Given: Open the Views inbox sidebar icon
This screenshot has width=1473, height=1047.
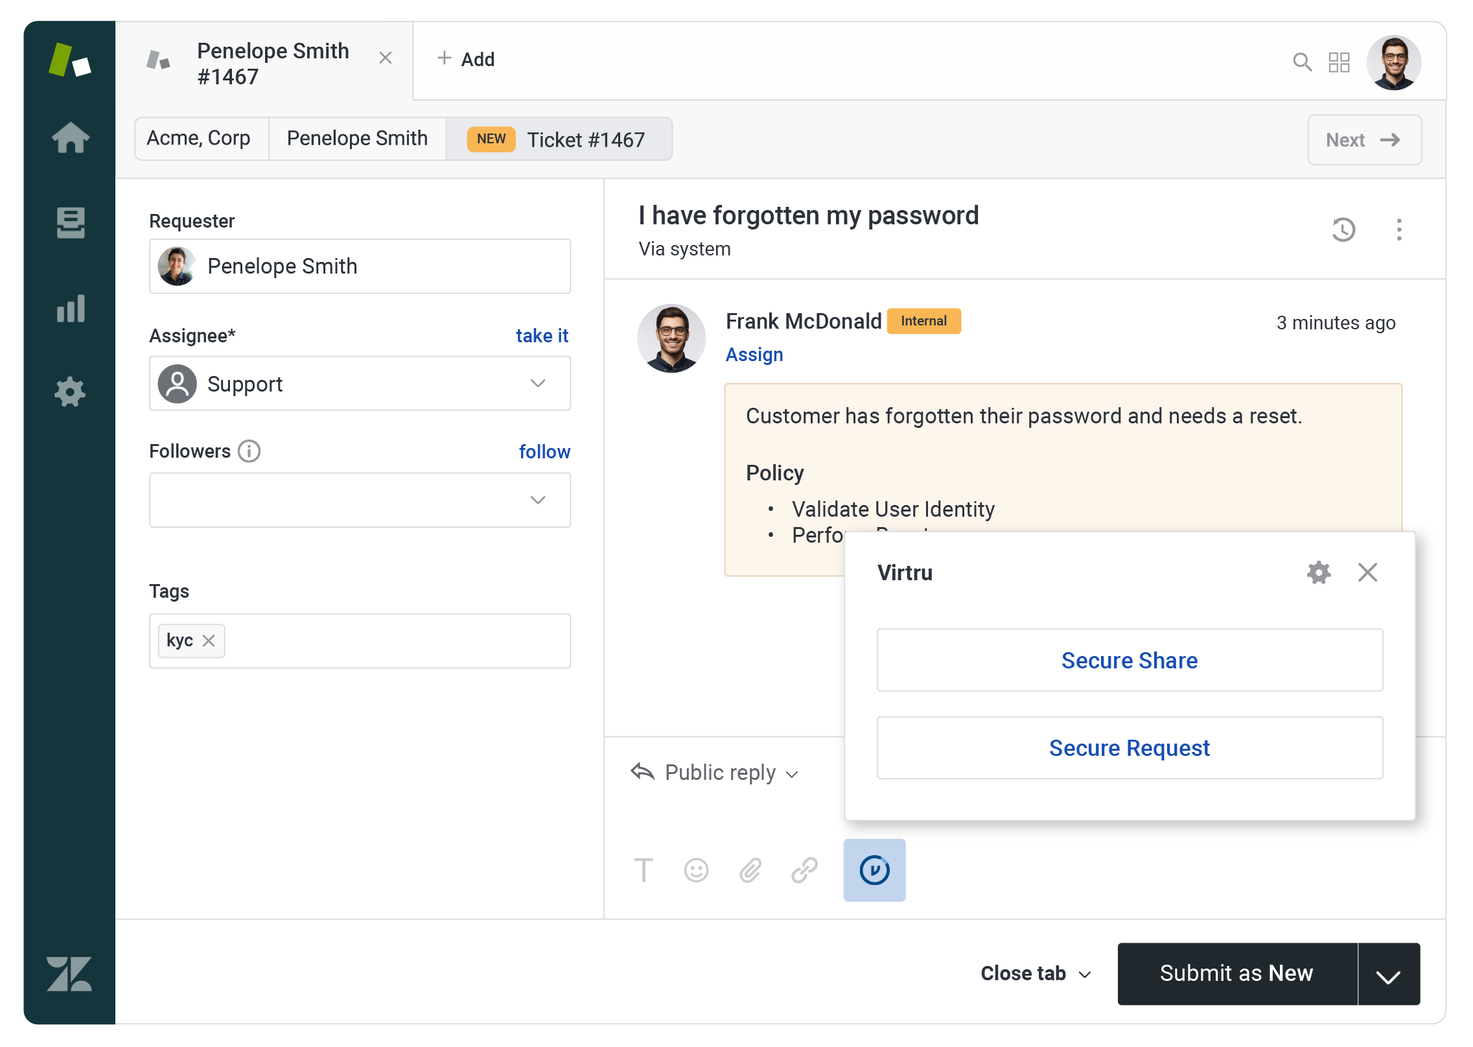Looking at the screenshot, I should click(x=70, y=222).
